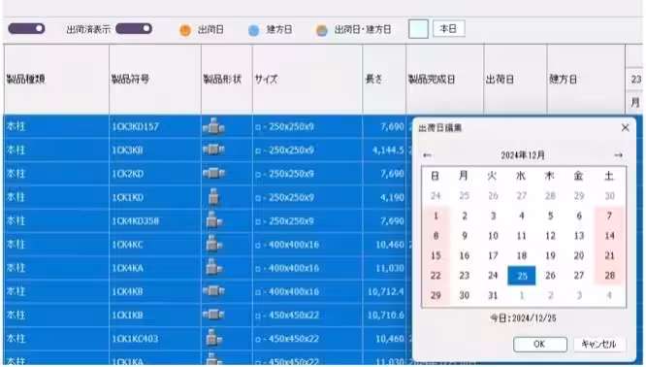Click the length value 10,712.4
The height and width of the screenshot is (367, 646).
tap(386, 291)
